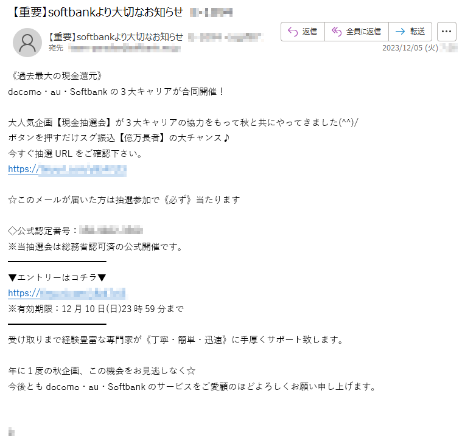Click the 2023/12/05 (火) received date
Image resolution: width=462 pixels, height=441 pixels.
[410, 48]
